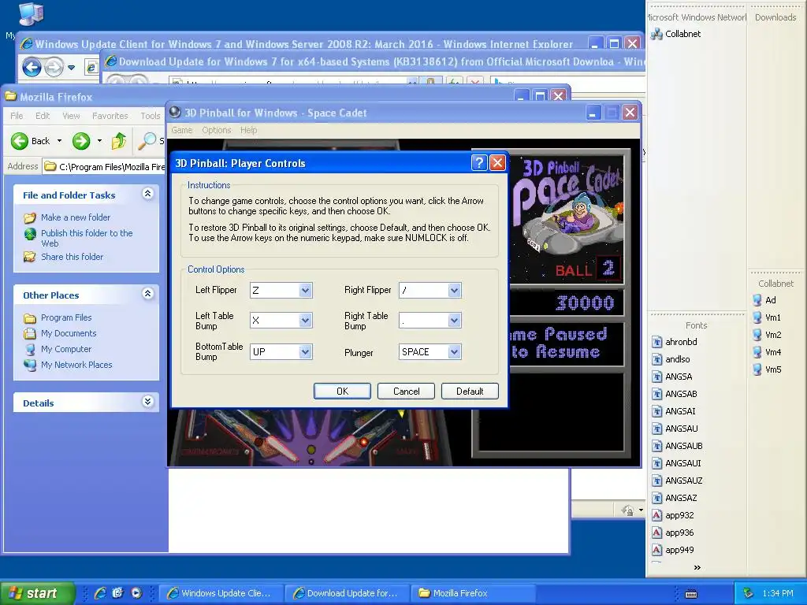Open the Tools menu in the folder window
The height and width of the screenshot is (605, 807).
(x=151, y=116)
